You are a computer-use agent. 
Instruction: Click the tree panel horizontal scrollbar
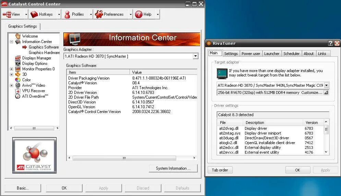click(x=34, y=128)
